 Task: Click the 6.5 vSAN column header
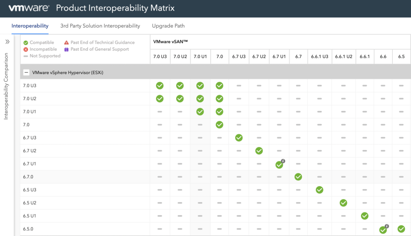tap(401, 57)
